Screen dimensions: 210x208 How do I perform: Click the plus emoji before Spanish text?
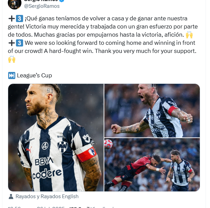tap(12, 18)
